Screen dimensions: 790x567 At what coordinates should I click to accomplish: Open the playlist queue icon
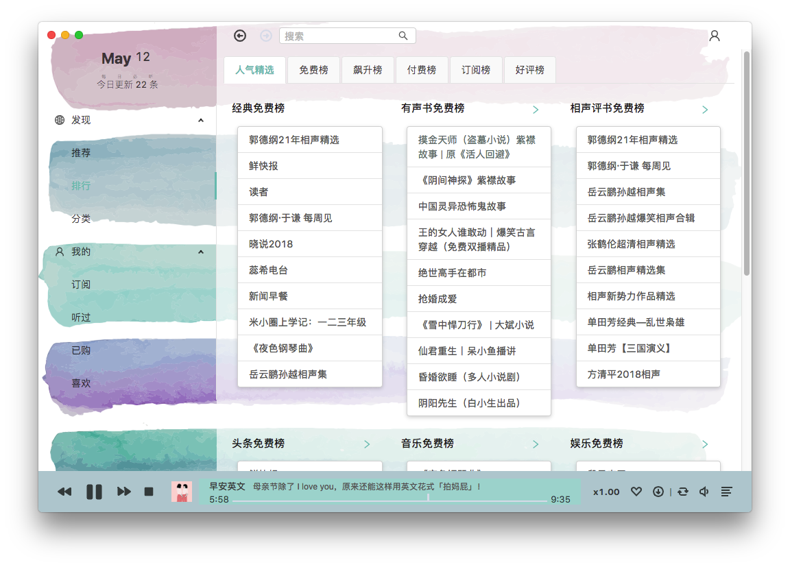726,492
